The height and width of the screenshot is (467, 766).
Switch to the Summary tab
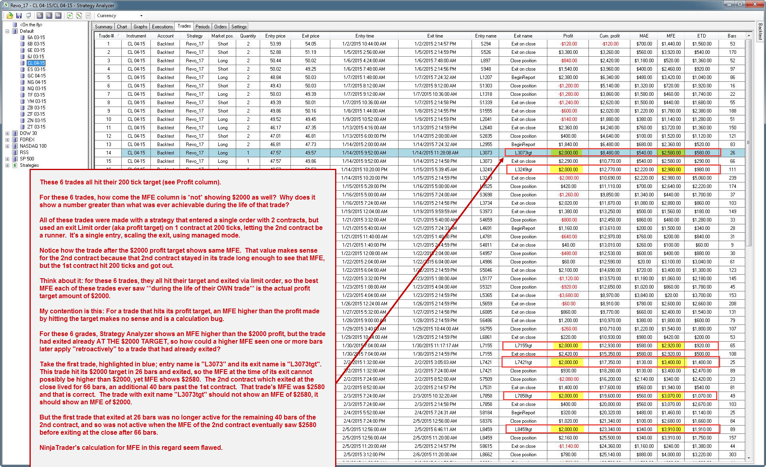coord(103,27)
